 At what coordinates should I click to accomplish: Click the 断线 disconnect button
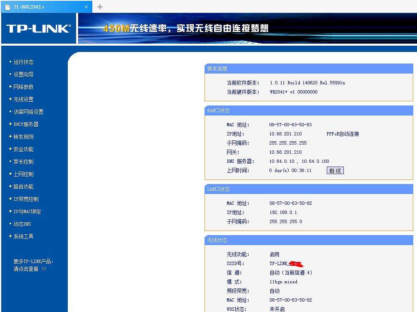point(335,171)
